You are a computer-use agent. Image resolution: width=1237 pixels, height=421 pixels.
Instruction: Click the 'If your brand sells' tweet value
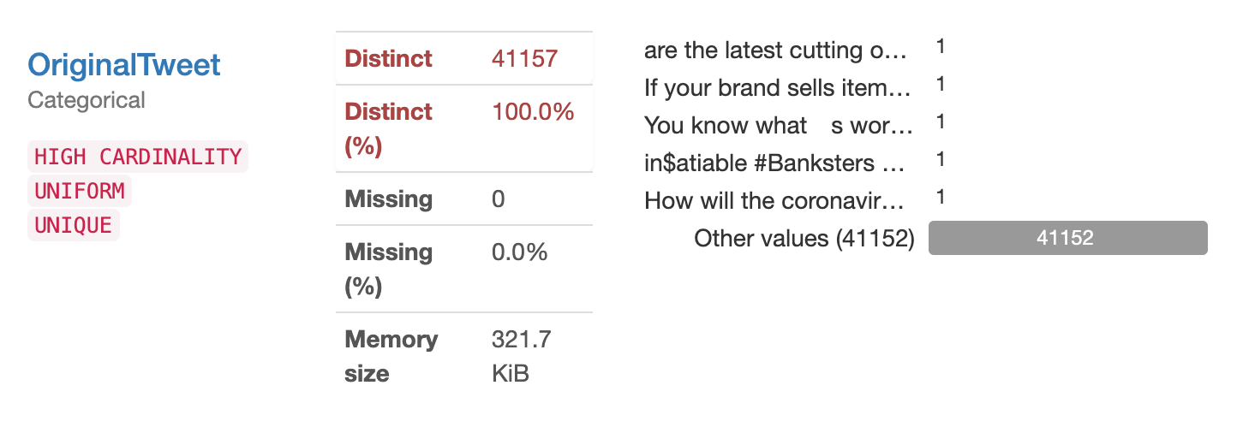777,87
